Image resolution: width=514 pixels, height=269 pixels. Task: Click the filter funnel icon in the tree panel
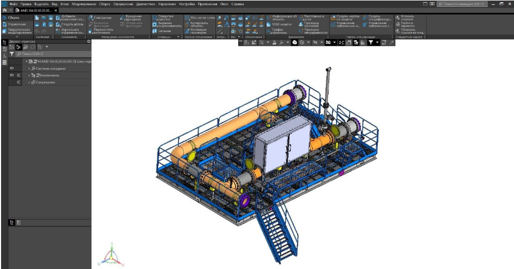point(12,54)
